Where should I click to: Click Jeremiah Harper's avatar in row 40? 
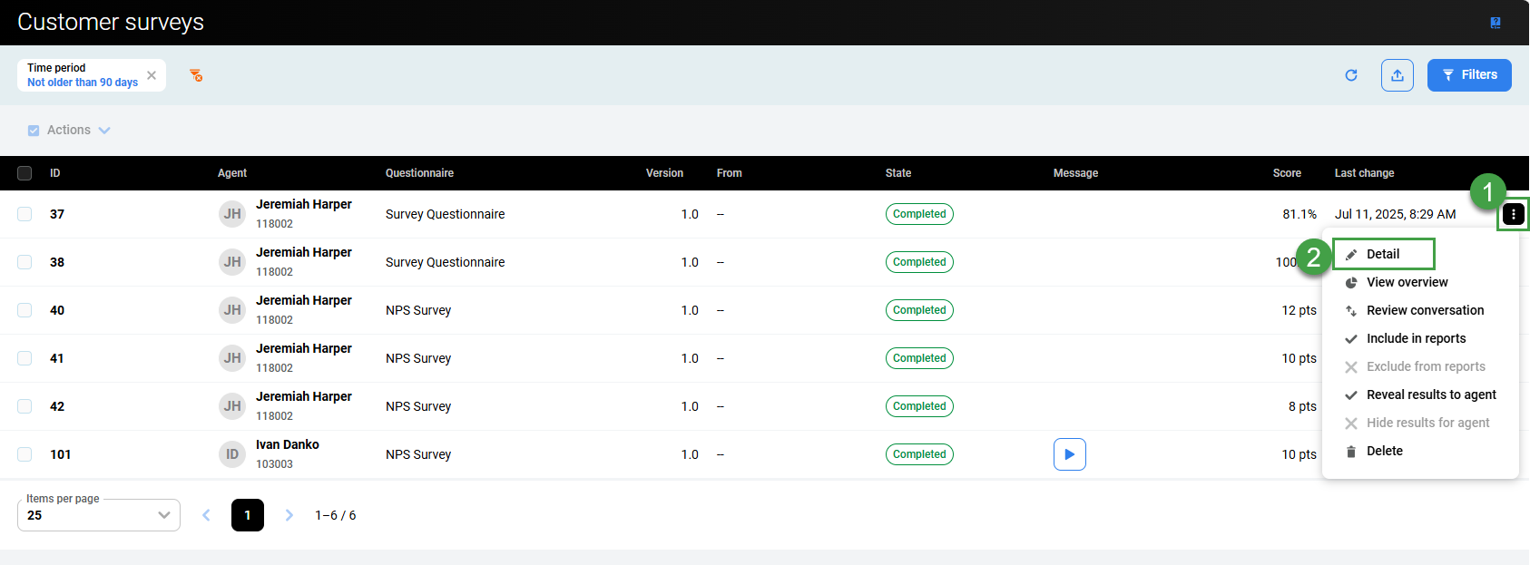[232, 310]
